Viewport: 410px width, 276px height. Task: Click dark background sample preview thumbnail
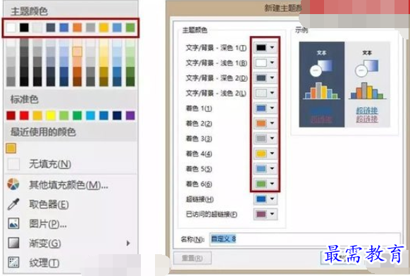[322, 84]
